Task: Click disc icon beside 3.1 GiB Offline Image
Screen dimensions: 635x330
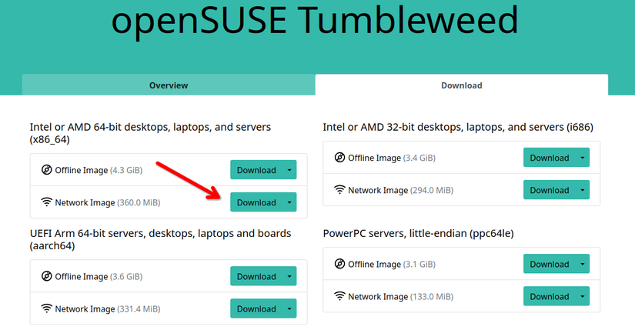Action: point(339,264)
